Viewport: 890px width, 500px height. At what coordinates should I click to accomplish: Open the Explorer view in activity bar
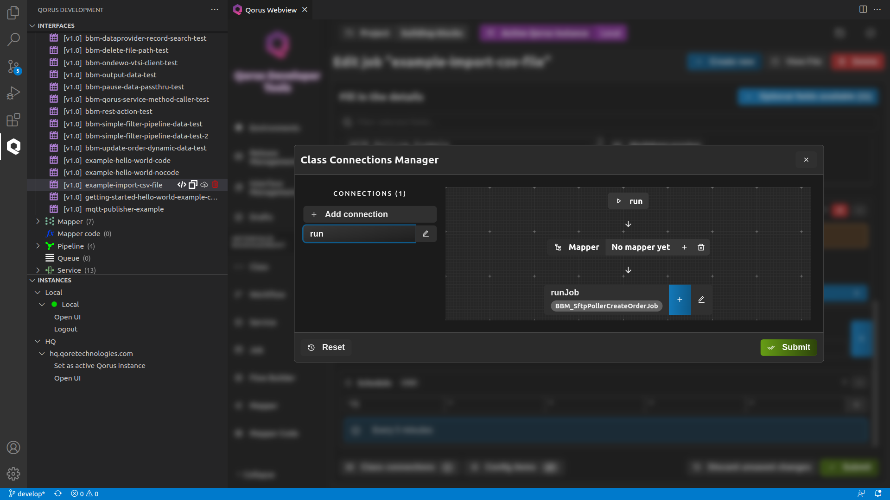pos(13,12)
